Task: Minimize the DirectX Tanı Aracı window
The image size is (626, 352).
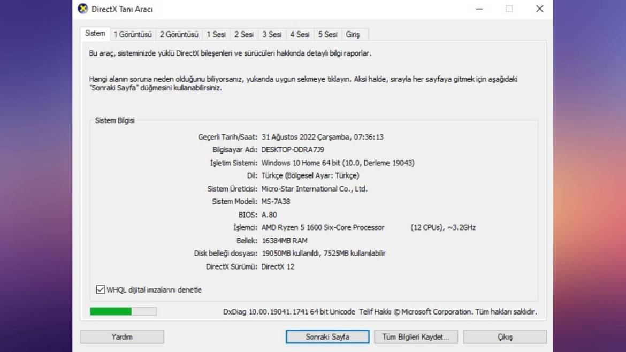Action: tap(479, 9)
